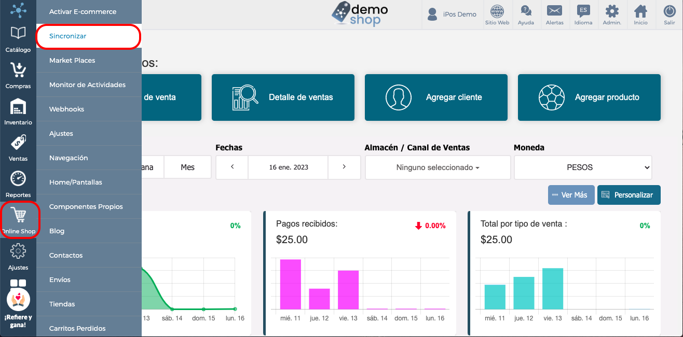
Task: Open the Ajustes gear in the sidebar
Action: tap(18, 257)
